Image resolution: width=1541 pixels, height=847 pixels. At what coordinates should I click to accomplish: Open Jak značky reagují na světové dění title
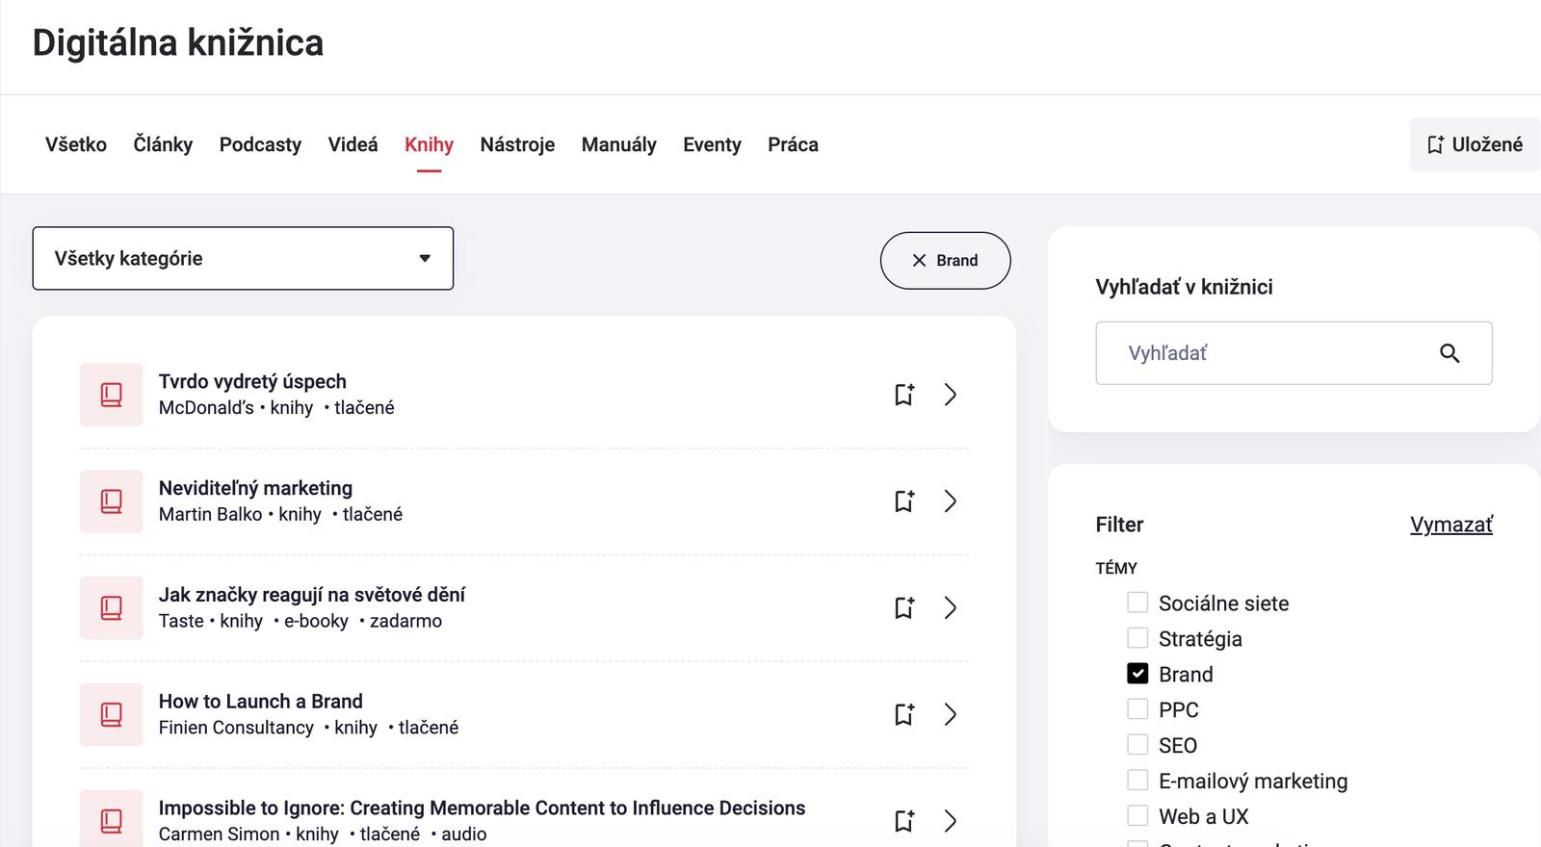pyautogui.click(x=312, y=595)
